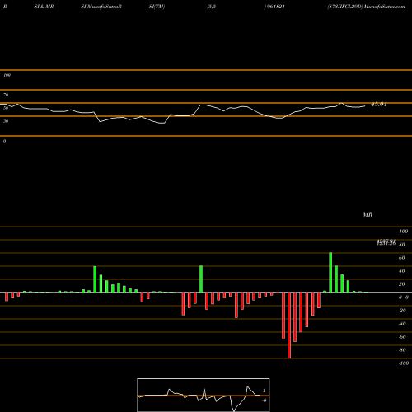Click the '1' label in mini chart
Viewport: 412px width, 412px height.
265,391
